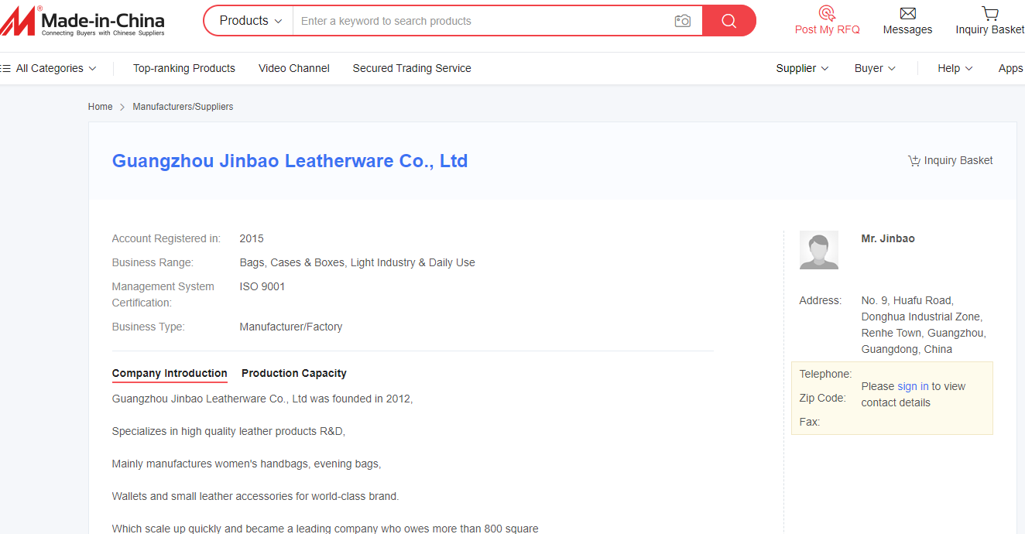Click the Made-in-China logo
1025x534 pixels.
[82, 21]
